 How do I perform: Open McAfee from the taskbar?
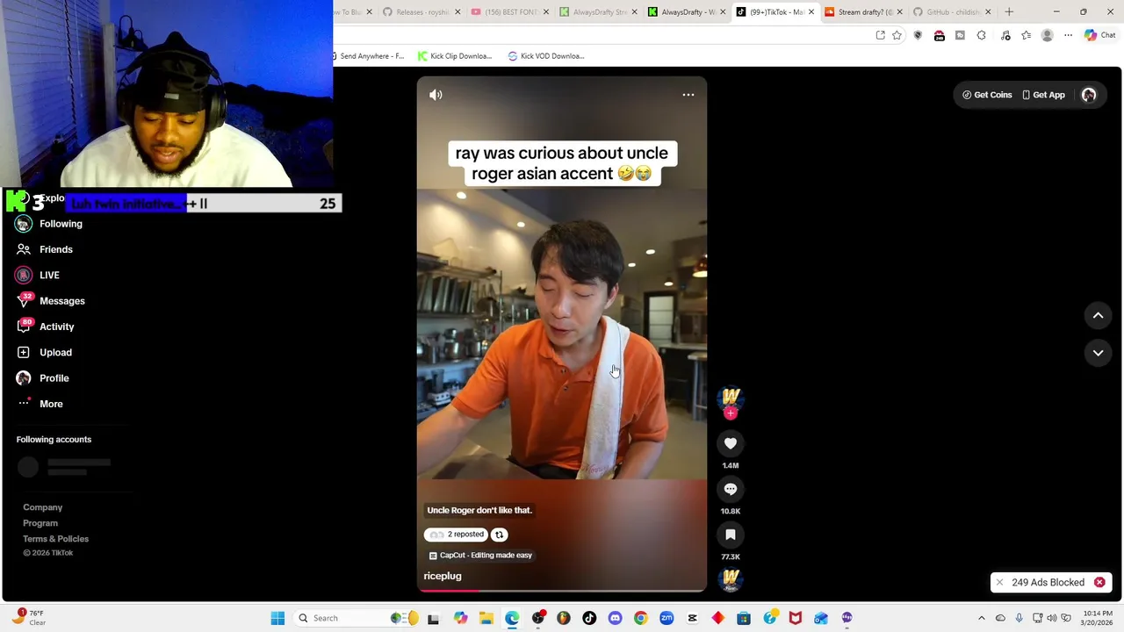pyautogui.click(x=795, y=618)
